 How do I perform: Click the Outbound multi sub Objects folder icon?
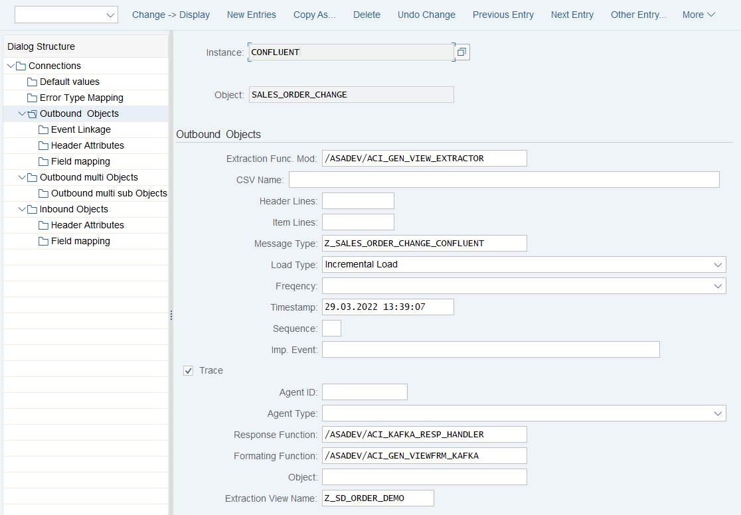coord(43,193)
